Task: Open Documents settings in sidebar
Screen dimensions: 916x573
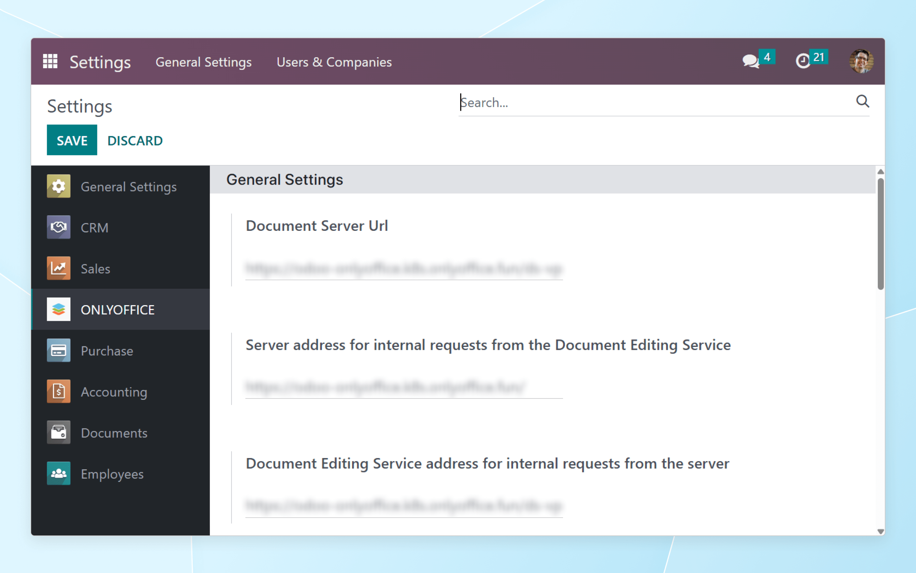Action: [114, 433]
